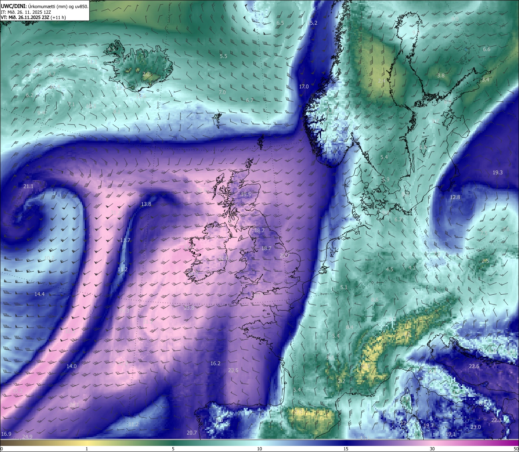Click the 'UWC/DINI: Úrkomumætti (mm) og uv850.' title
This screenshot has height=452, width=519.
click(x=44, y=6)
